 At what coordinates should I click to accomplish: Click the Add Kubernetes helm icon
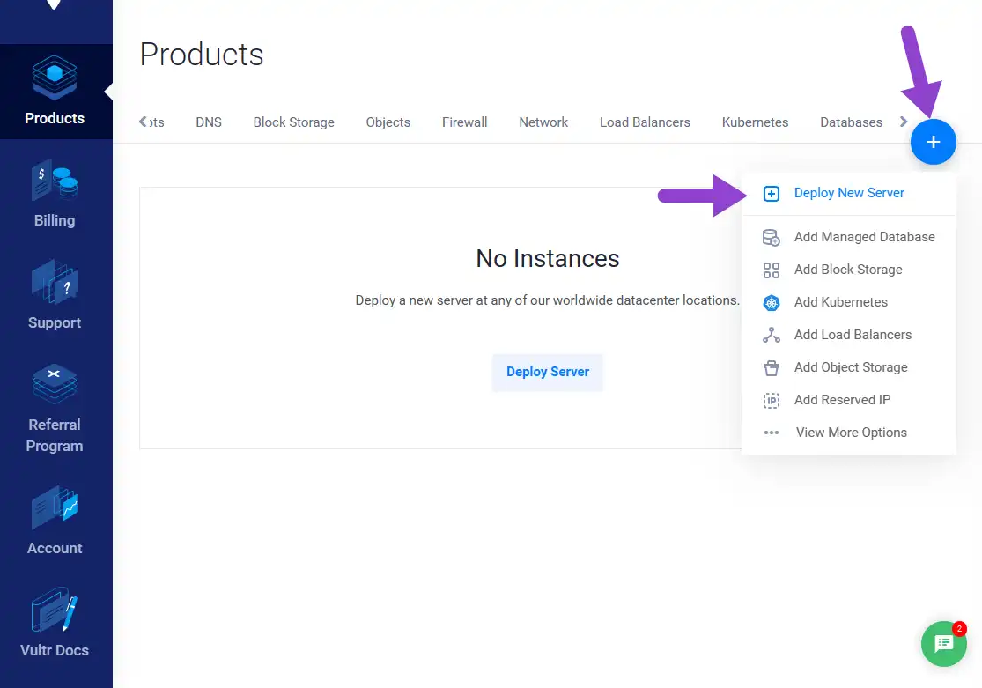pyautogui.click(x=771, y=303)
